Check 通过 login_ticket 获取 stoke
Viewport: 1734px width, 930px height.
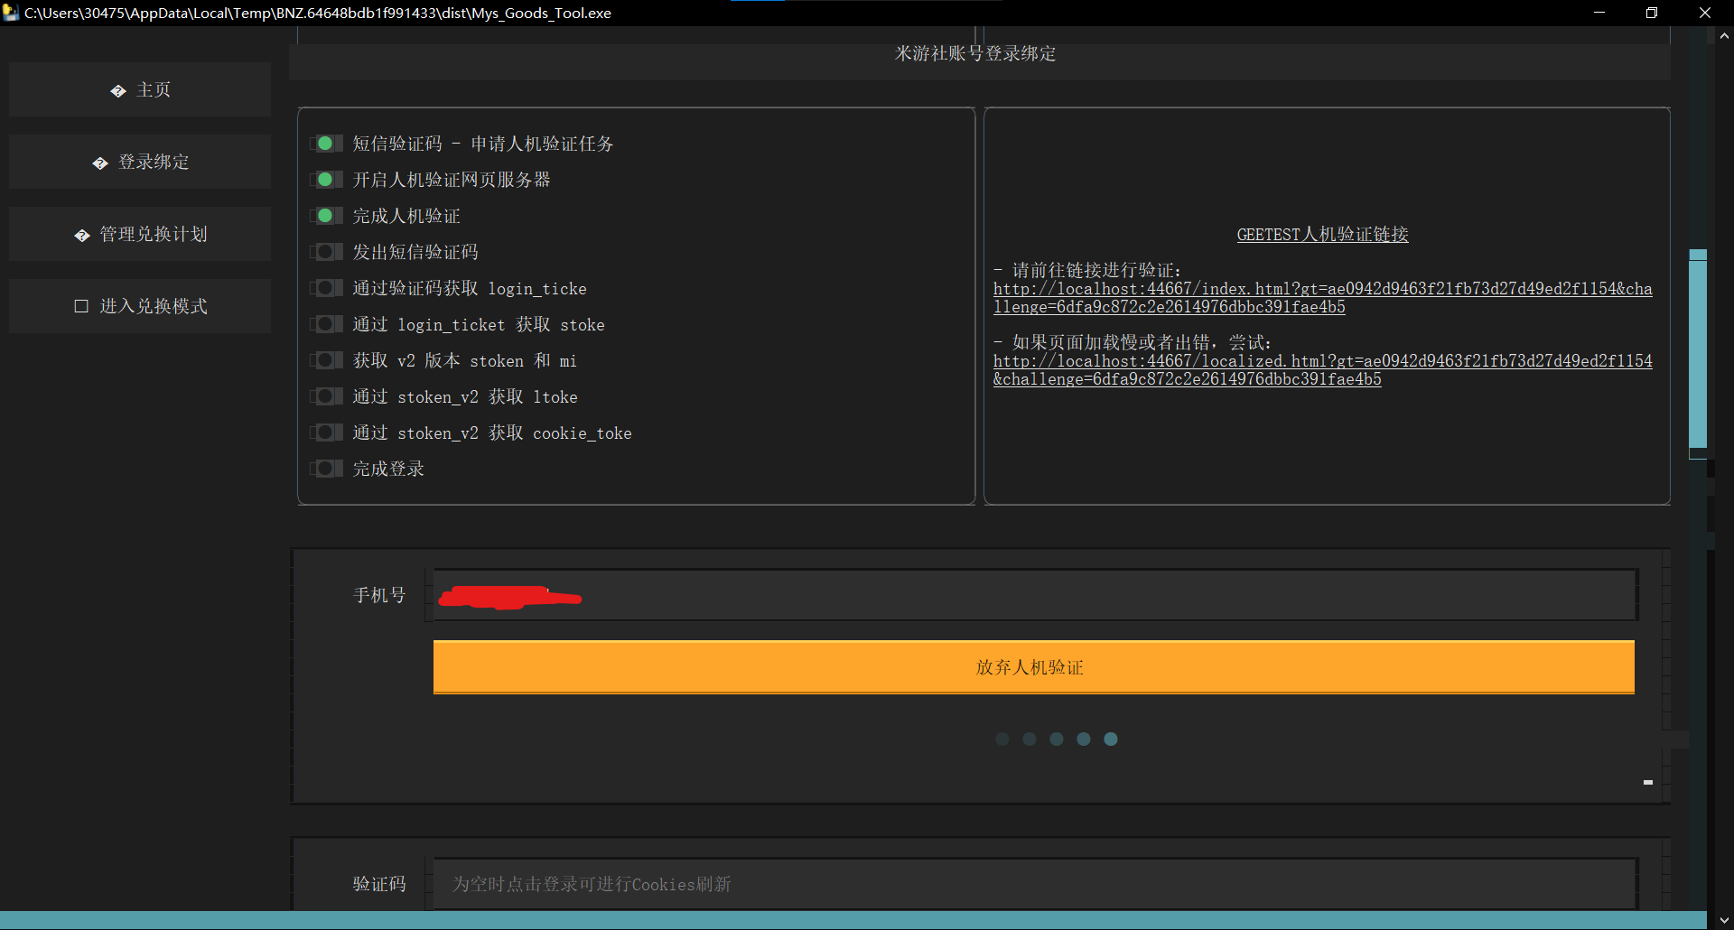[x=326, y=323]
